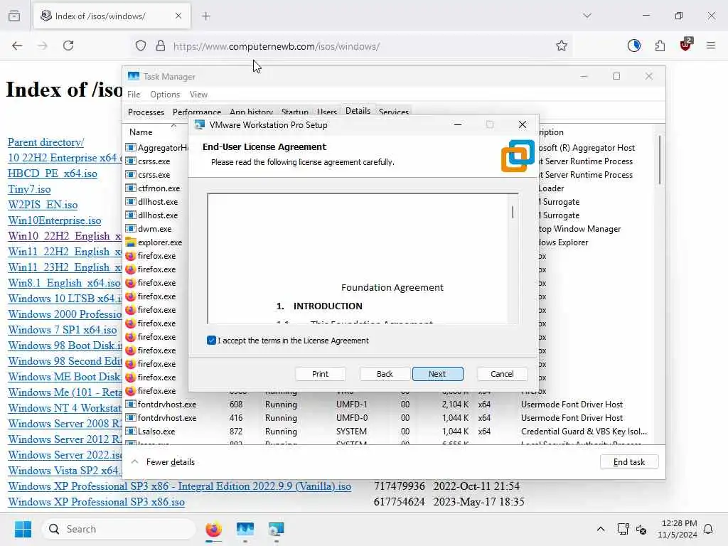Click the VMware logo in the setup dialog

tap(518, 156)
